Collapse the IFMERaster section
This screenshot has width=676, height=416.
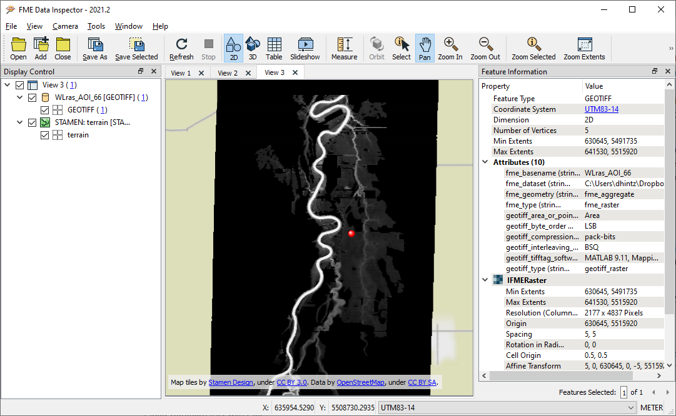pos(485,280)
